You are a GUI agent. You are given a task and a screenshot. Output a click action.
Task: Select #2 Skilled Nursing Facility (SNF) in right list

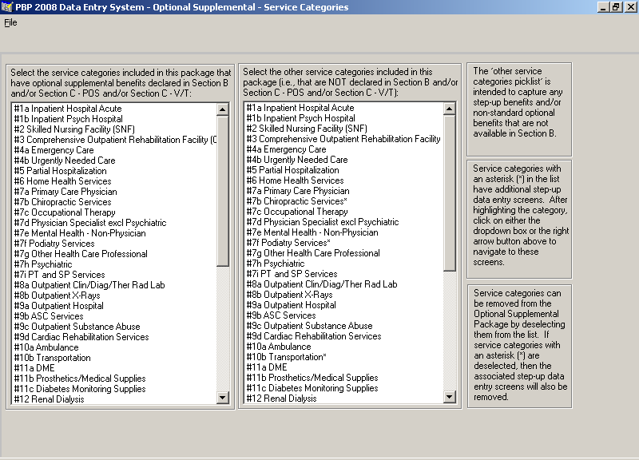344,129
